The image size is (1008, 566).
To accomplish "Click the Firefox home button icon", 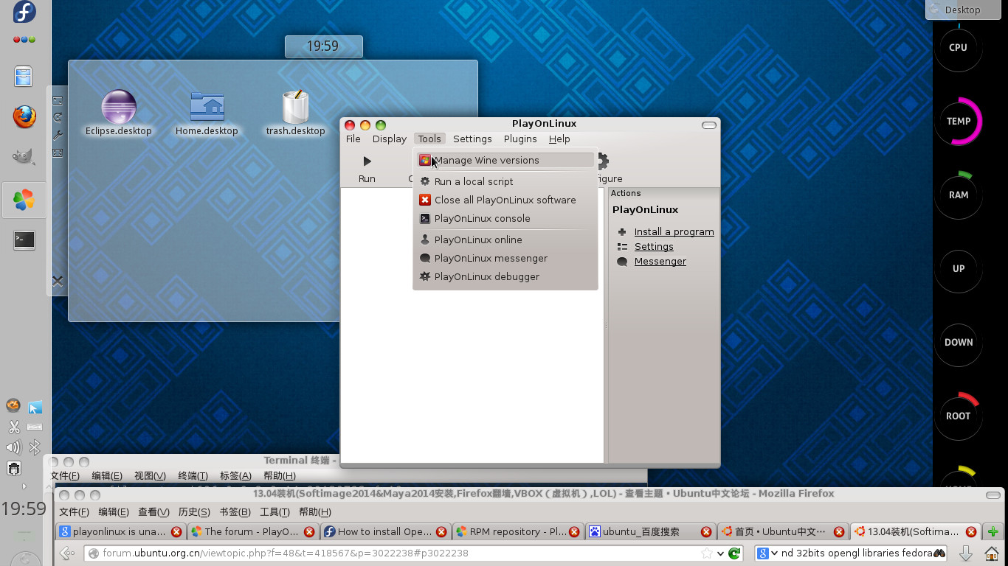I will [993, 553].
